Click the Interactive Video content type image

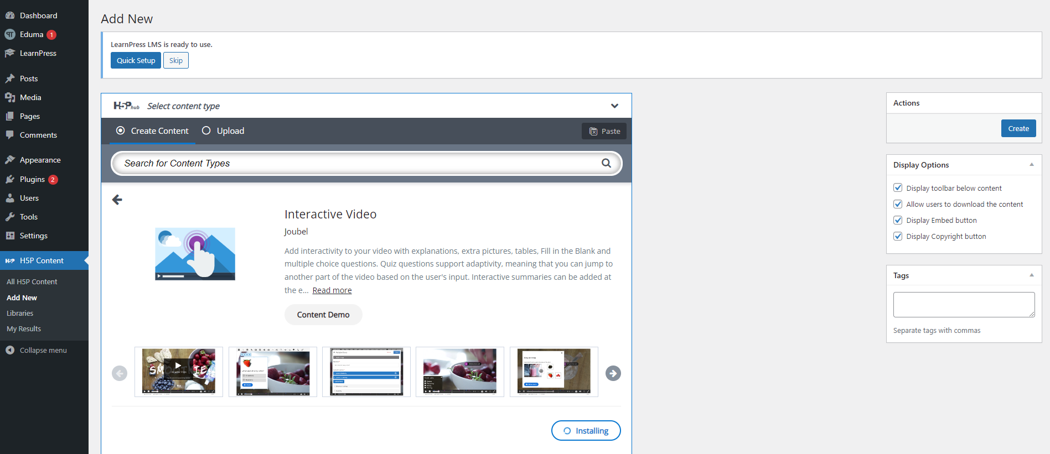point(195,254)
